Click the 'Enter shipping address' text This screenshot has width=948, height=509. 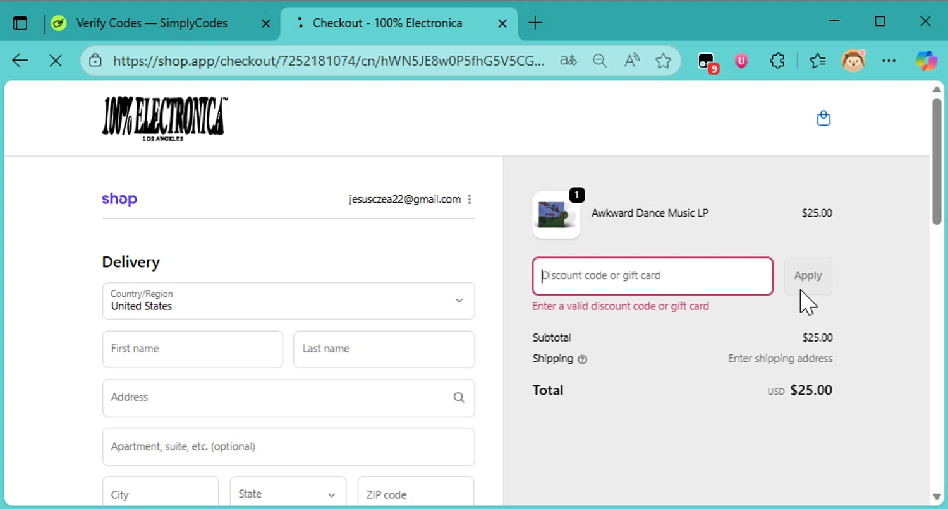coord(780,359)
